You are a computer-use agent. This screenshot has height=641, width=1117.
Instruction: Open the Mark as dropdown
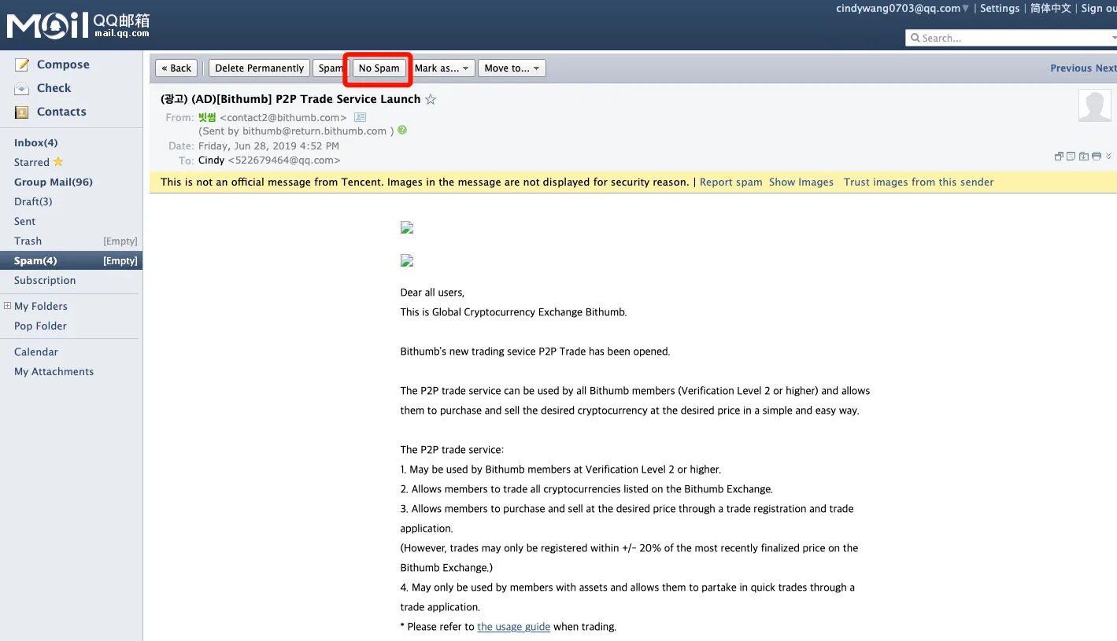coord(442,68)
